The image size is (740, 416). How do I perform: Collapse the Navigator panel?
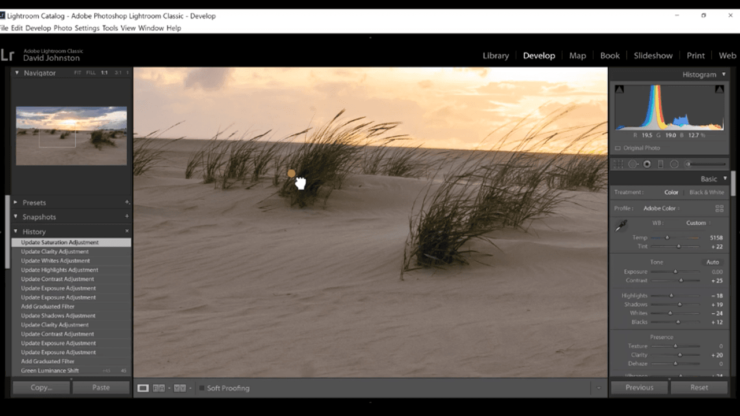[x=17, y=73]
